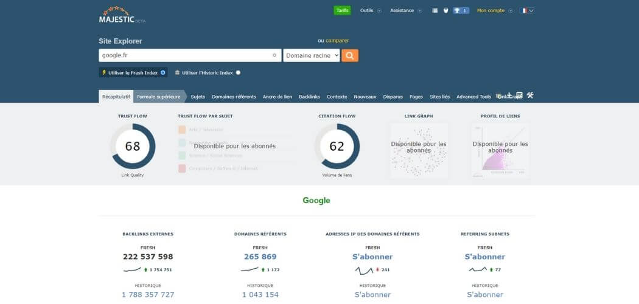Click the Link Graph preview thumbnail
Viewport: 639px width, 304px height.
(x=419, y=151)
